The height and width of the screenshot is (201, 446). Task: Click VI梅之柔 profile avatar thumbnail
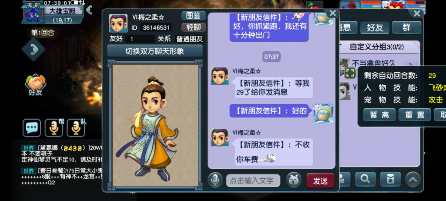pos(118,23)
